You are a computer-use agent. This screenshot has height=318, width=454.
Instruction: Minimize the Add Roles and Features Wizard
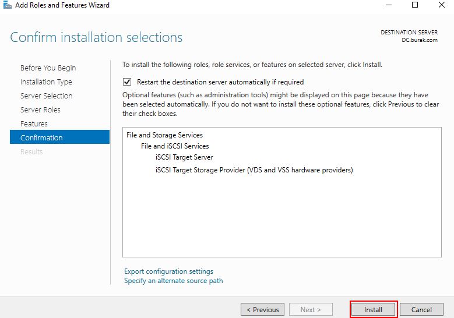[389, 5]
